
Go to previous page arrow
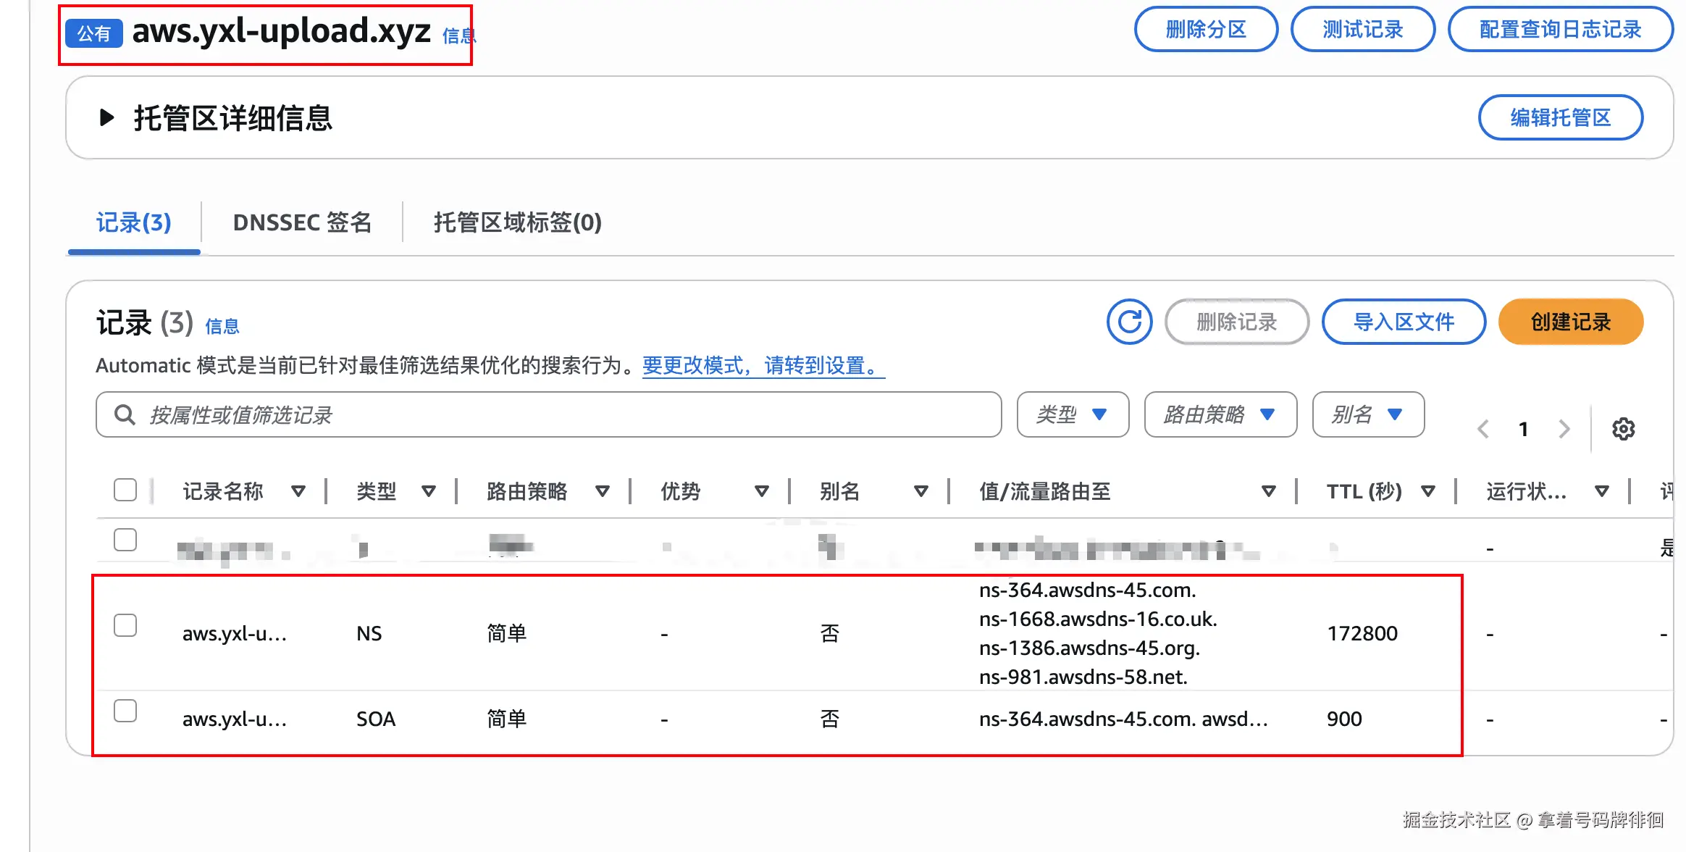tap(1483, 429)
